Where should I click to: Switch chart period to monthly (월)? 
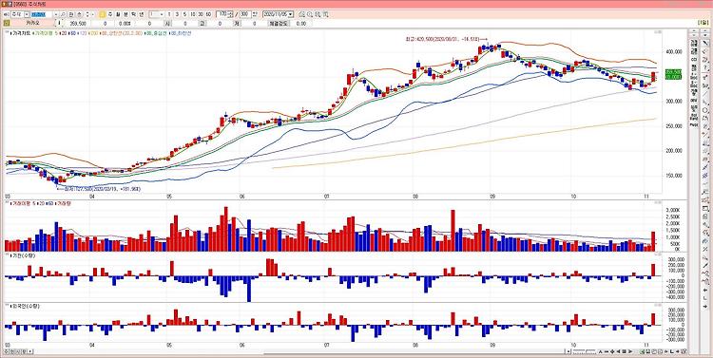pyautogui.click(x=118, y=14)
